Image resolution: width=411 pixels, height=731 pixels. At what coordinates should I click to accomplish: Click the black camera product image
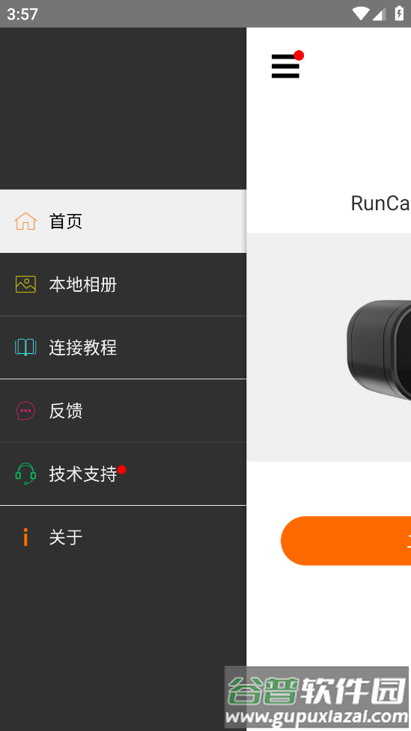[x=378, y=349]
